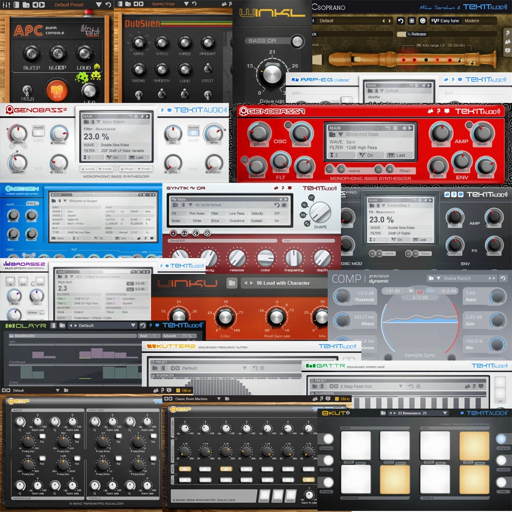Click the CSoprano undo arrow button
The image size is (512, 512).
tap(401, 20)
